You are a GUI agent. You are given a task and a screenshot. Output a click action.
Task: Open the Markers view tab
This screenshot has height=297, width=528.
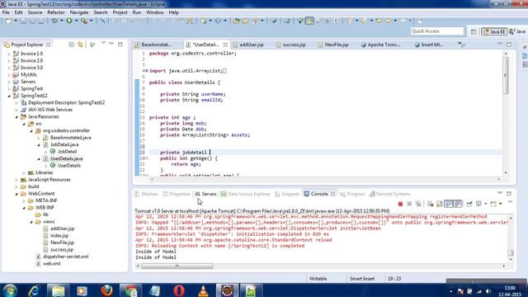(x=146, y=194)
